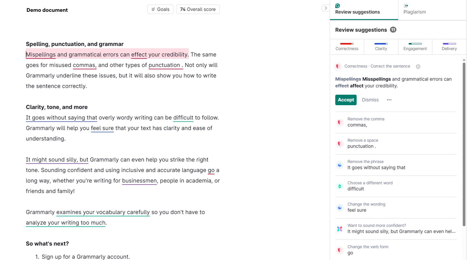Viewport: 467px width, 260px height.
Task: Click the suggestions count badge 11
Action: click(393, 30)
